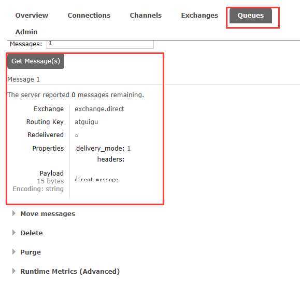Click the Redelivered row label

pos(46,135)
